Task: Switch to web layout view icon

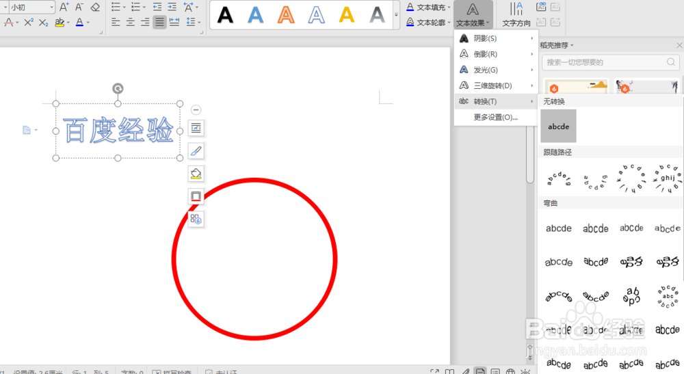Action: pos(510,371)
